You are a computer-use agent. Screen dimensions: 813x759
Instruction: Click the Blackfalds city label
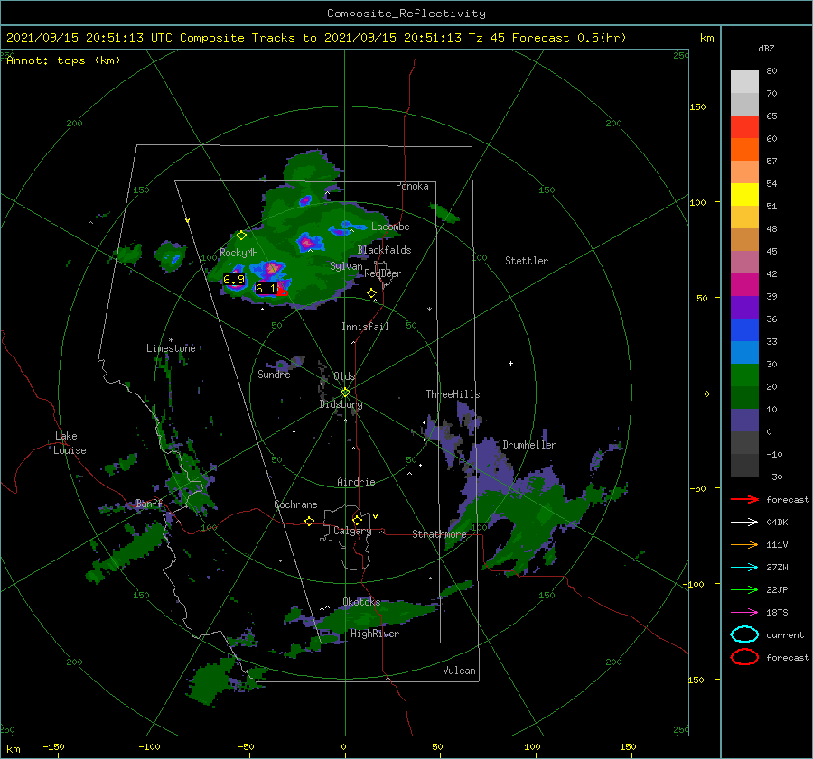click(x=384, y=250)
